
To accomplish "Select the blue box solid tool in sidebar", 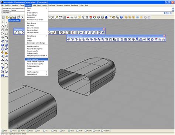I will pyautogui.click(x=3, y=45).
